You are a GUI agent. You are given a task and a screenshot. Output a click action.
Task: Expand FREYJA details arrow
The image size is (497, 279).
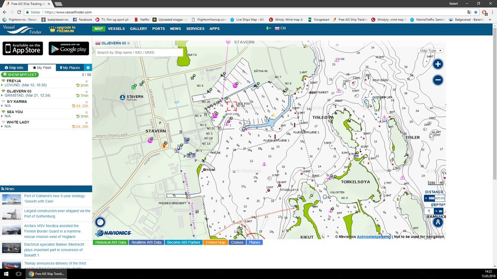2,85
